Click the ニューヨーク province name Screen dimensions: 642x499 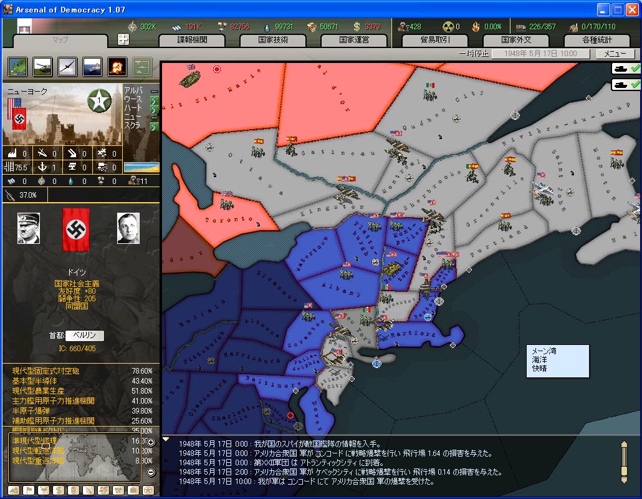[x=27, y=91]
